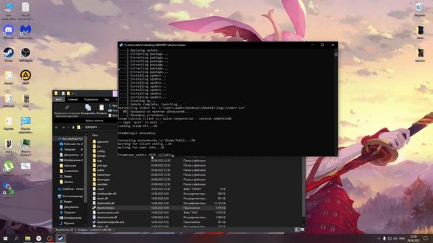433x243 pixels.
Task: Click ENG language indicator in tray
Action: [402, 238]
